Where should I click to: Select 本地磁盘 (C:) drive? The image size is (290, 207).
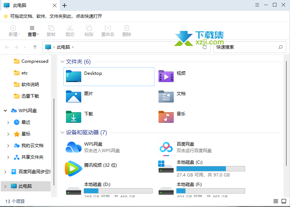[201, 168]
